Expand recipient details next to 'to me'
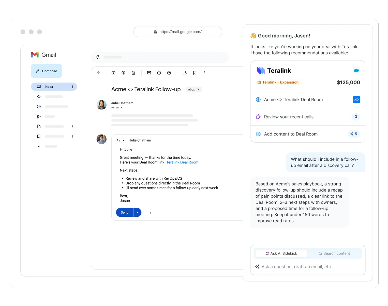 (122, 108)
